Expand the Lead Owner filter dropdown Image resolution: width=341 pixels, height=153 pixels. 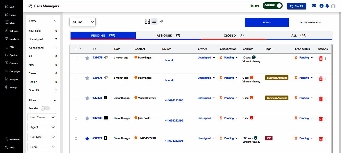42,117
